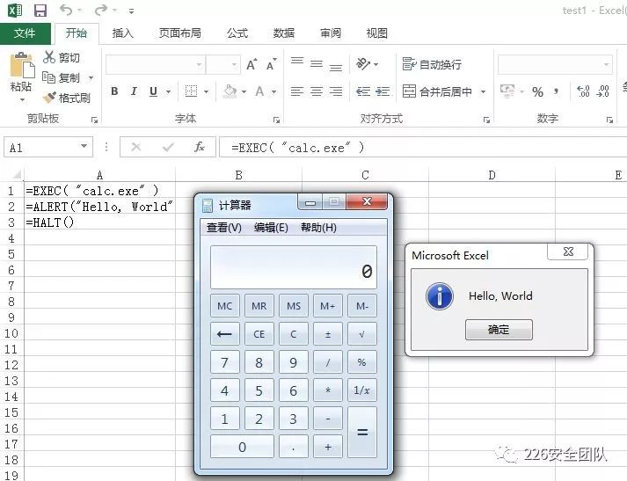627x481 pixels.
Task: Open Clipboard group dialog launcher
Action: [94, 120]
